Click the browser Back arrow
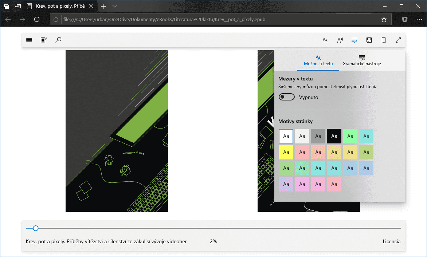This screenshot has height=257, width=427. coord(8,19)
